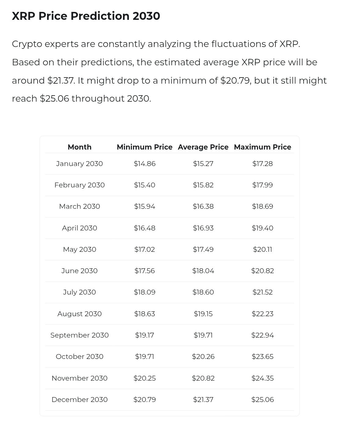
Task: Click January 2030 minimum price $14.86
Action: pos(144,164)
